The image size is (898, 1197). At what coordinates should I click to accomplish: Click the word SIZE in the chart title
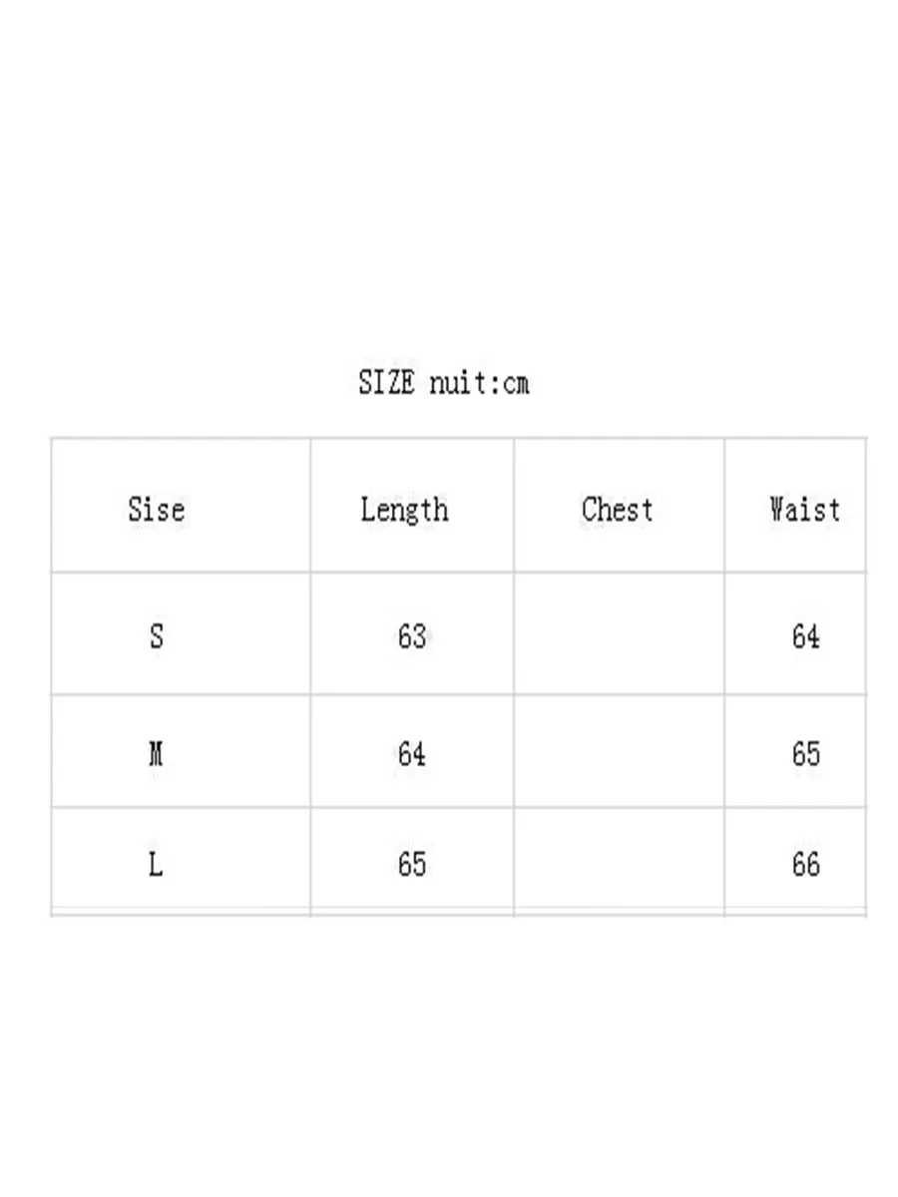tap(386, 383)
